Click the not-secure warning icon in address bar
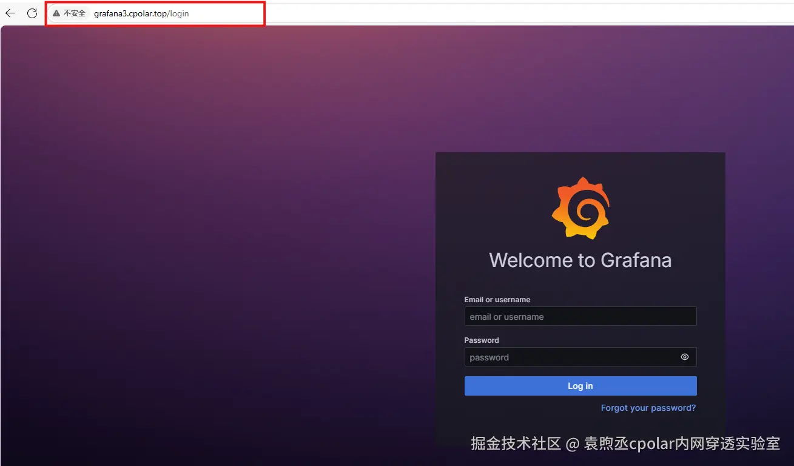 click(x=56, y=13)
